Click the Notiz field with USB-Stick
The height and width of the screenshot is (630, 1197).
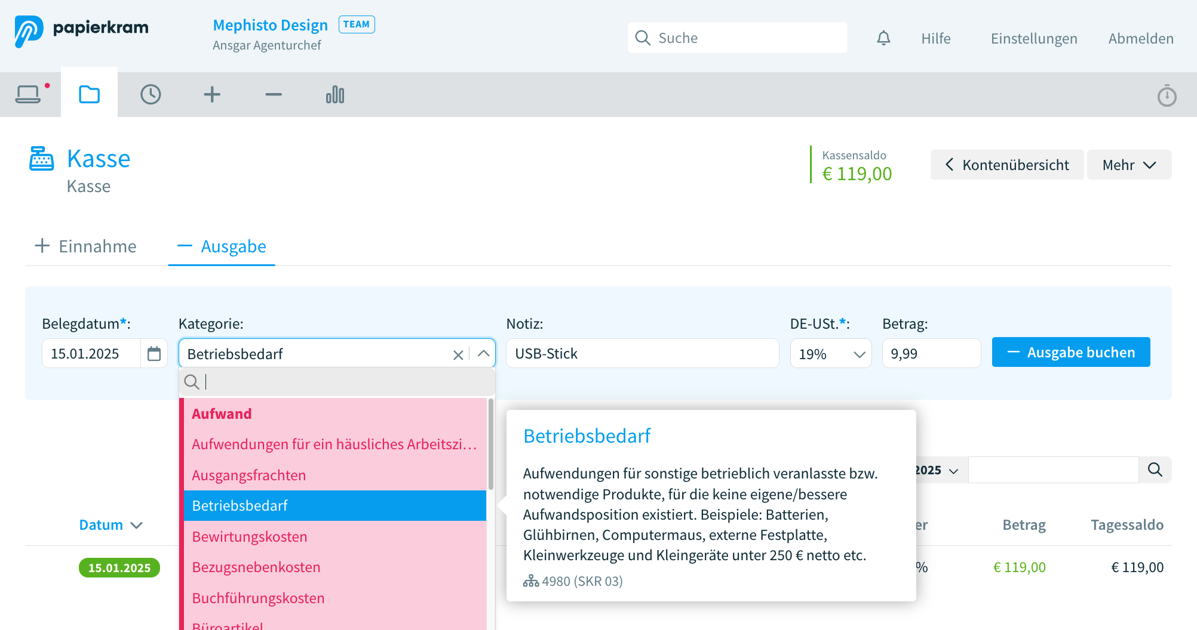643,354
